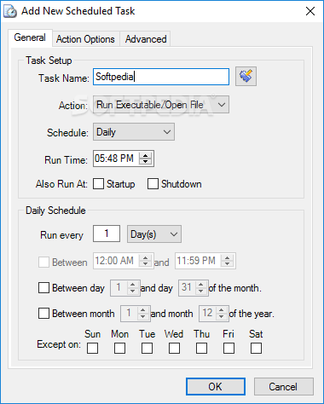Increase Run Time with spinner up arrow

point(146,155)
